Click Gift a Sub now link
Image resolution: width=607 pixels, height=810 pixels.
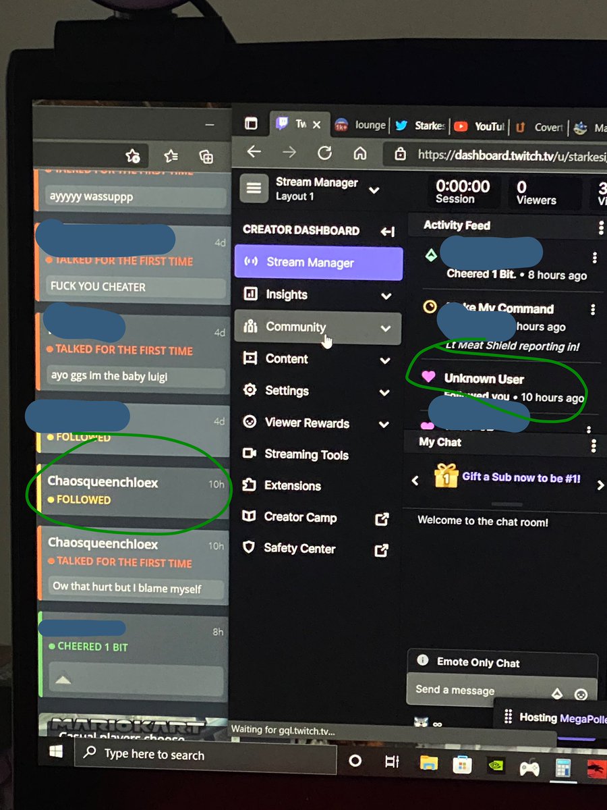point(521,478)
